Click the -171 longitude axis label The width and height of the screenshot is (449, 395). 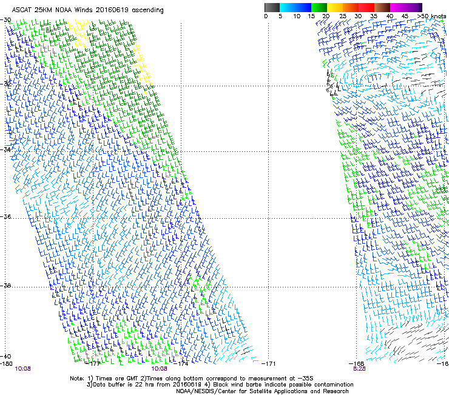coord(268,364)
